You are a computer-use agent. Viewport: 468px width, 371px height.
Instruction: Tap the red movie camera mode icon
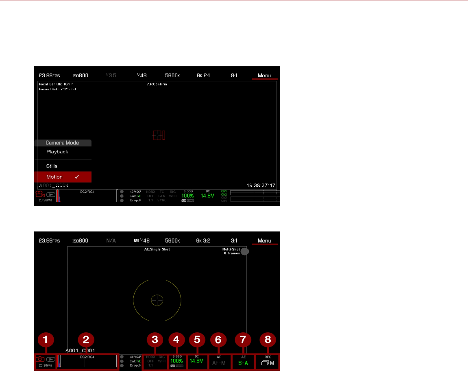[40, 194]
